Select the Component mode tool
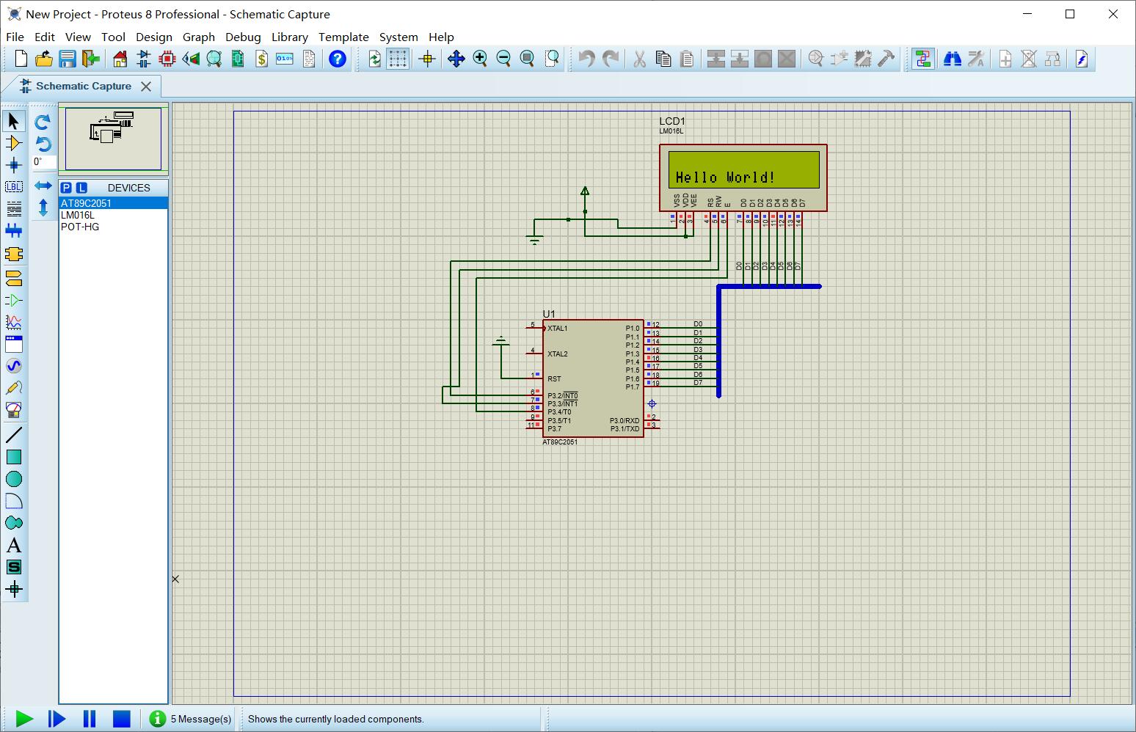The width and height of the screenshot is (1136, 732). [x=14, y=143]
